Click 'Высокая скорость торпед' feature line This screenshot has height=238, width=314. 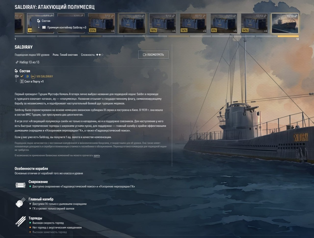click(48, 223)
